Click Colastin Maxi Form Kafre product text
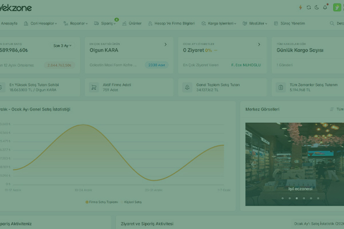The width and height of the screenshot is (344, 229). 113,65
